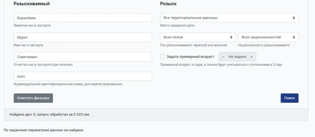Click the arrow icon on 'Всех национальностей' selector

[x=294, y=37]
